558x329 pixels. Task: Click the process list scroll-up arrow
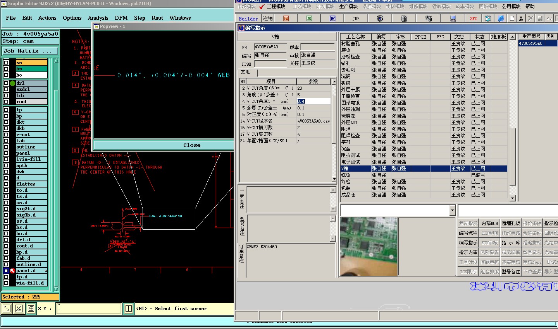click(x=513, y=37)
